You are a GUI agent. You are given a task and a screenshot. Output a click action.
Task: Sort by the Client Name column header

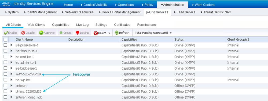[40, 39]
